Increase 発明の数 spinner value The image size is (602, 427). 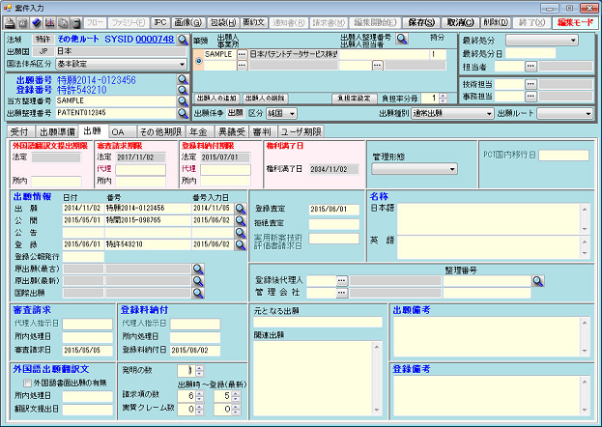(199, 368)
